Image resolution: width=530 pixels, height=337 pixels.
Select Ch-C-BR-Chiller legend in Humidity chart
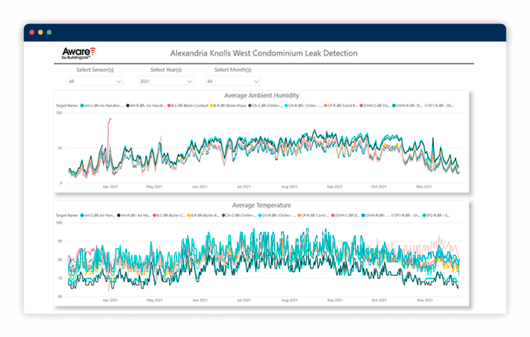(265, 106)
